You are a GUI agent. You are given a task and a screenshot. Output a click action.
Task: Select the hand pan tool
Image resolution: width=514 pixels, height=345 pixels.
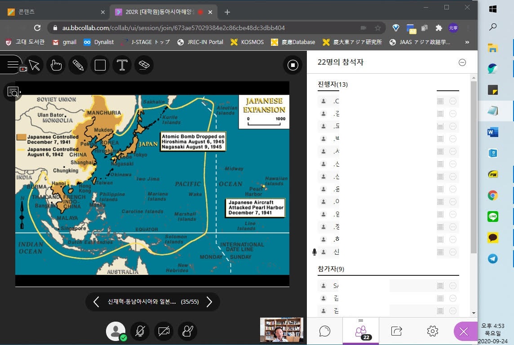click(56, 65)
